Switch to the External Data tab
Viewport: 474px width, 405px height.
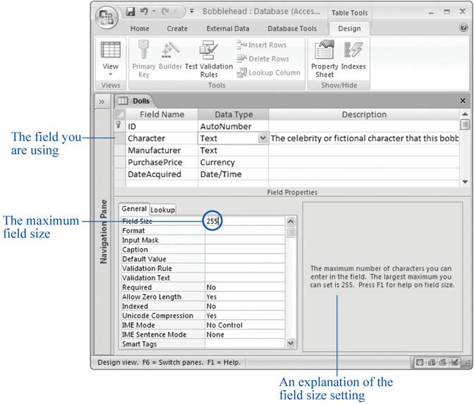click(x=228, y=29)
